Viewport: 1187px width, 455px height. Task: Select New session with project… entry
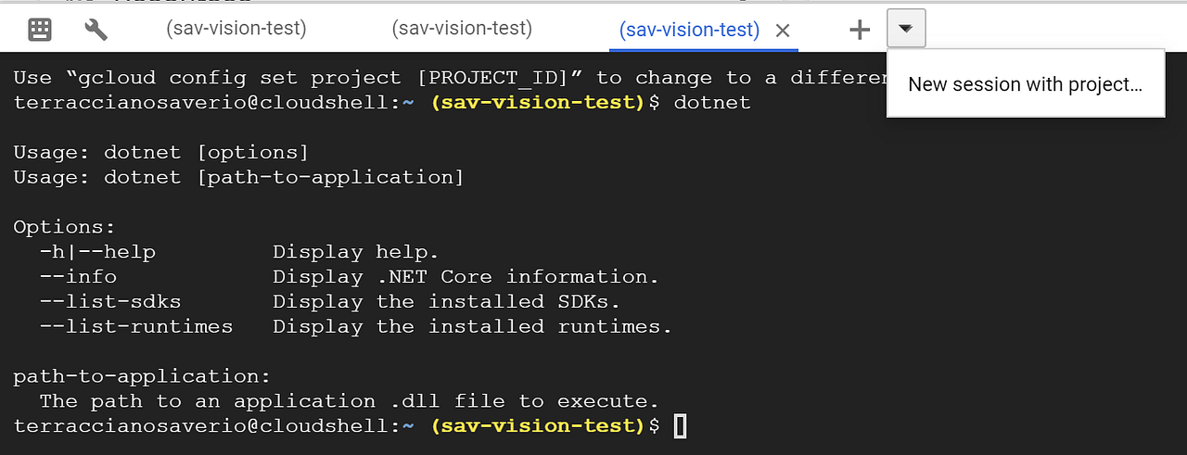1025,84
